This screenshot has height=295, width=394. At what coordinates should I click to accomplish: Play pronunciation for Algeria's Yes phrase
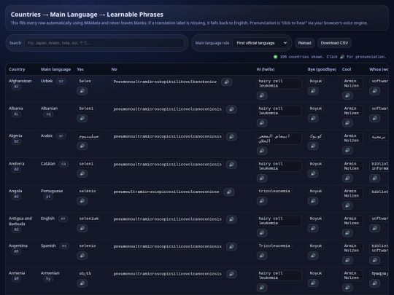tap(82, 146)
